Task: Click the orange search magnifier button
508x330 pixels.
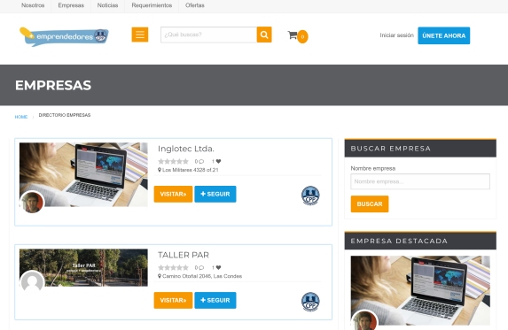Action: pos(264,35)
